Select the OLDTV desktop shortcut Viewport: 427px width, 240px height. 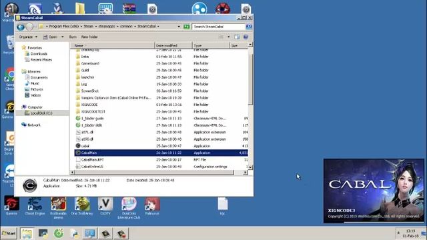coord(105,206)
